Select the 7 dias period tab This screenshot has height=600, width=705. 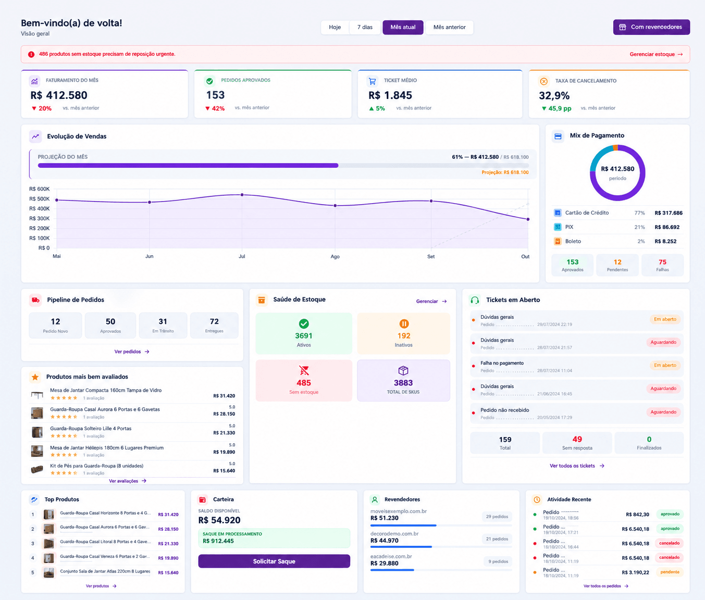click(365, 27)
